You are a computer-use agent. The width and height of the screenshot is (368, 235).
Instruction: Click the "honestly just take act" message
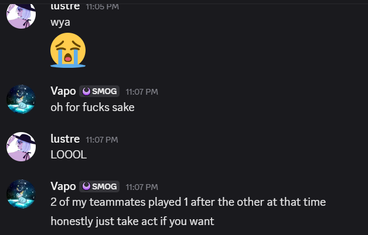(x=132, y=222)
